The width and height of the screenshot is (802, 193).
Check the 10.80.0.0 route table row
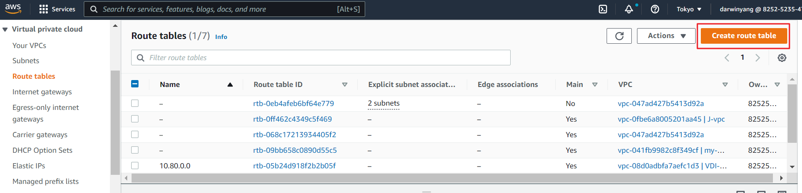tap(135, 166)
